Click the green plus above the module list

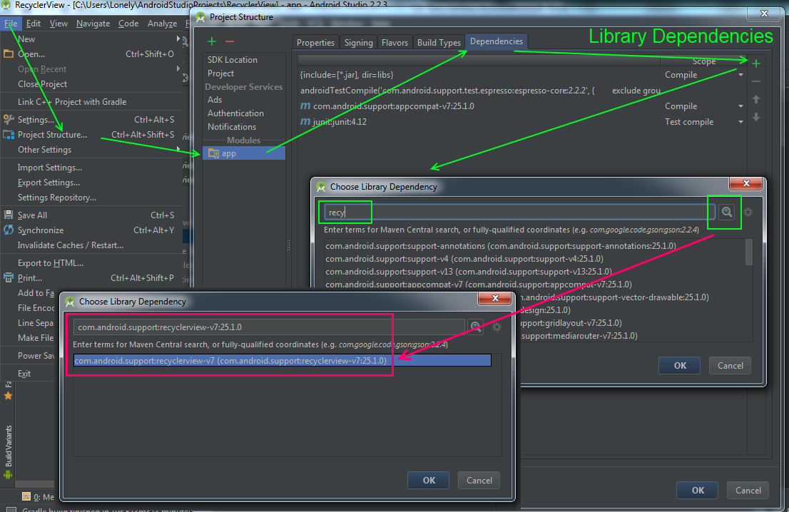(x=211, y=41)
